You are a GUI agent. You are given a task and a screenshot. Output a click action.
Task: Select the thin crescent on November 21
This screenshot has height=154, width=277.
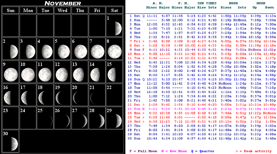[95, 98]
